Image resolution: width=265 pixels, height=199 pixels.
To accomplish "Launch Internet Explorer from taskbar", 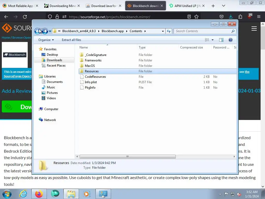I will [23, 194].
